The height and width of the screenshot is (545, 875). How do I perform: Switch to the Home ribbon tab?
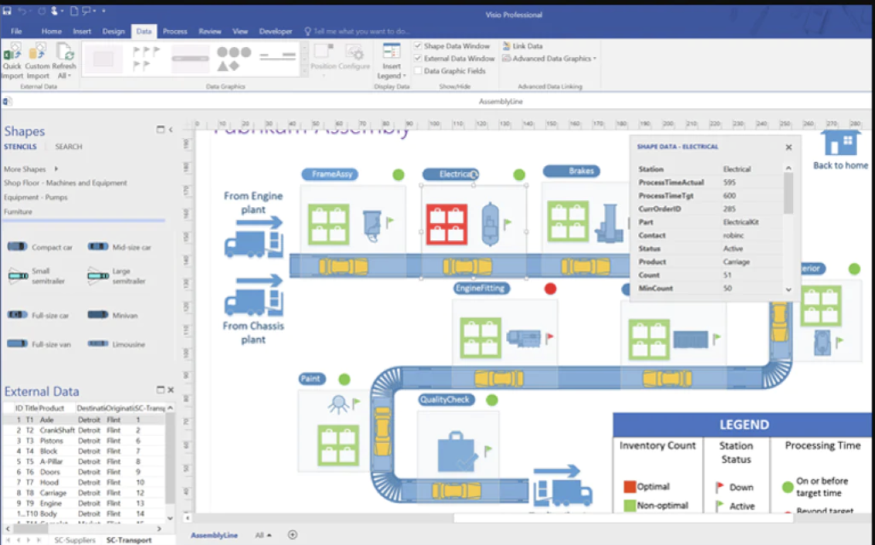point(52,32)
